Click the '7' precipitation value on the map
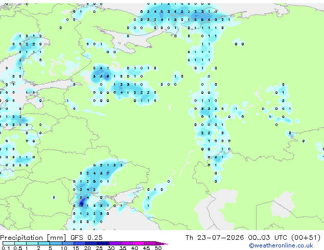Viewport: 324px width, 250px height. point(108,173)
